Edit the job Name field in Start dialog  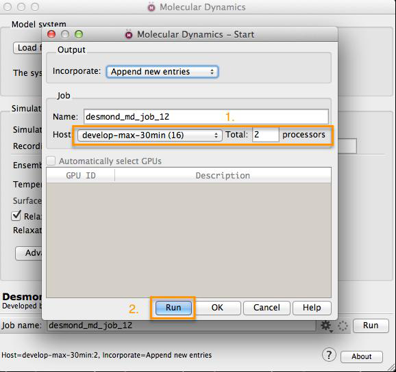[x=206, y=117]
